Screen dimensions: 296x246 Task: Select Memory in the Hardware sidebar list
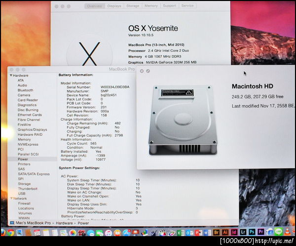[x=24, y=139]
